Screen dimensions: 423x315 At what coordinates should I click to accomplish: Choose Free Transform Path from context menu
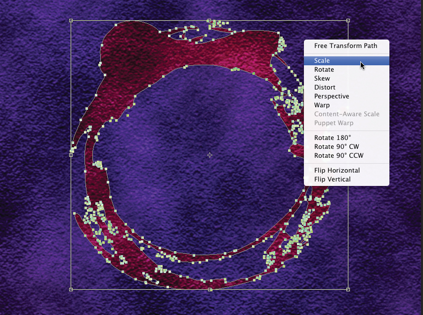coord(345,46)
